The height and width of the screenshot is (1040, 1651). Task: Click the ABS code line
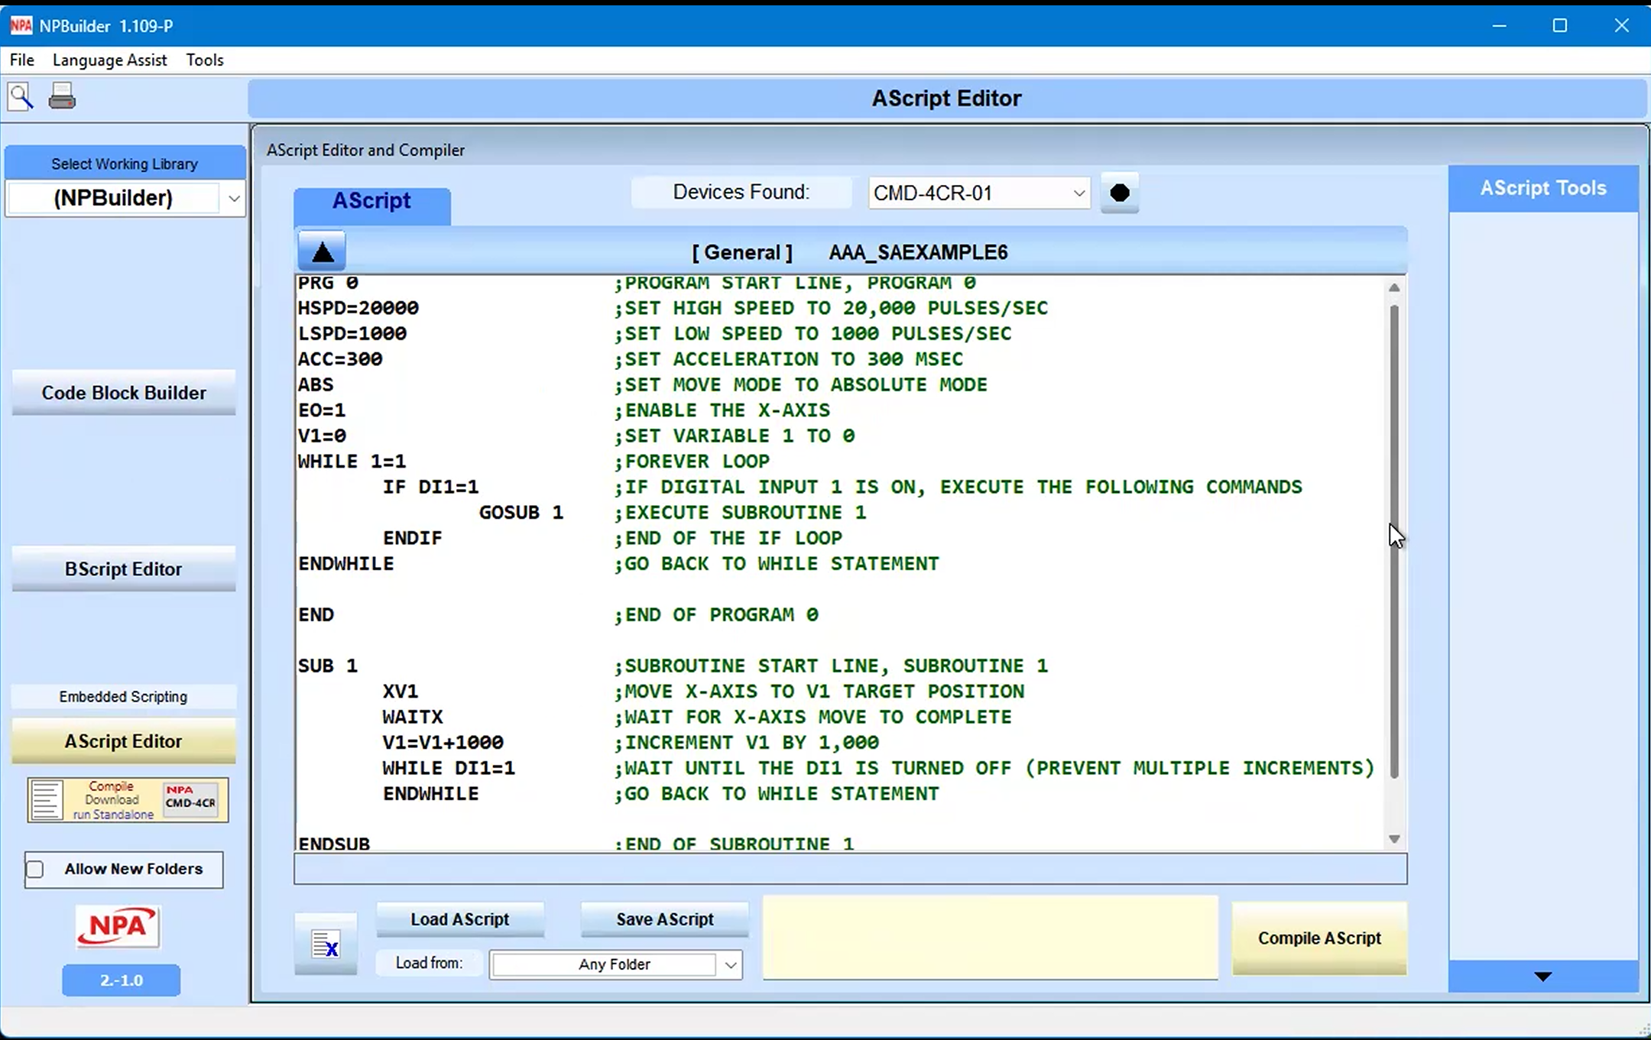tap(316, 385)
